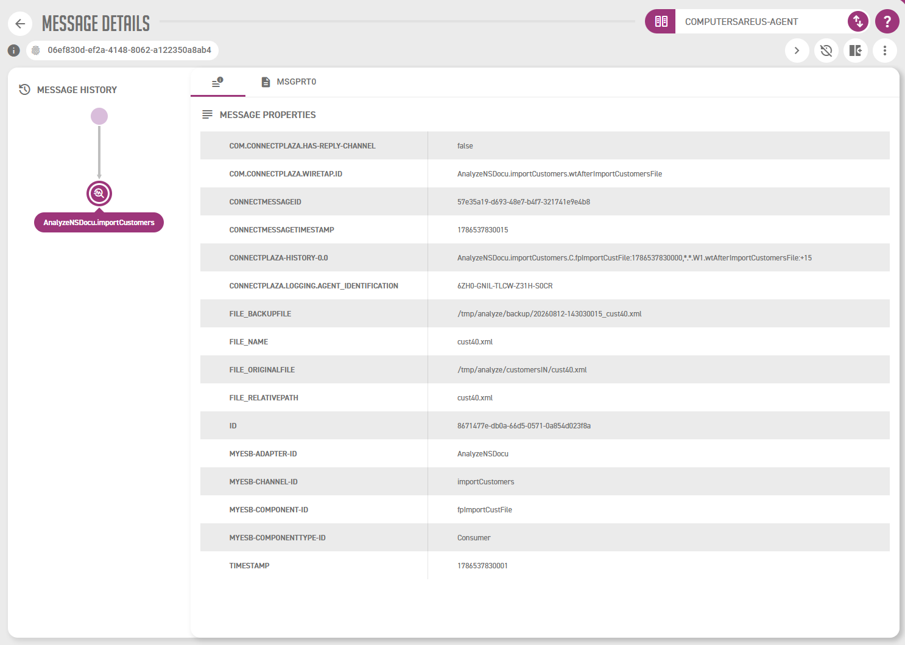Select the CONNECTMESSAGETIMESTAMP value 1786537830015
The image size is (905, 645).
[483, 230]
